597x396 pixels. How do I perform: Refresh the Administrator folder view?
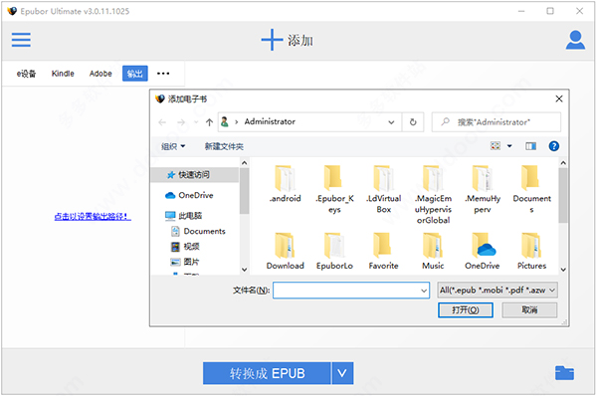pyautogui.click(x=413, y=122)
